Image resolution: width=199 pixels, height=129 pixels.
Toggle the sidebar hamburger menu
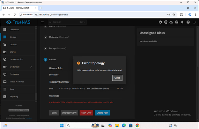[42, 22]
